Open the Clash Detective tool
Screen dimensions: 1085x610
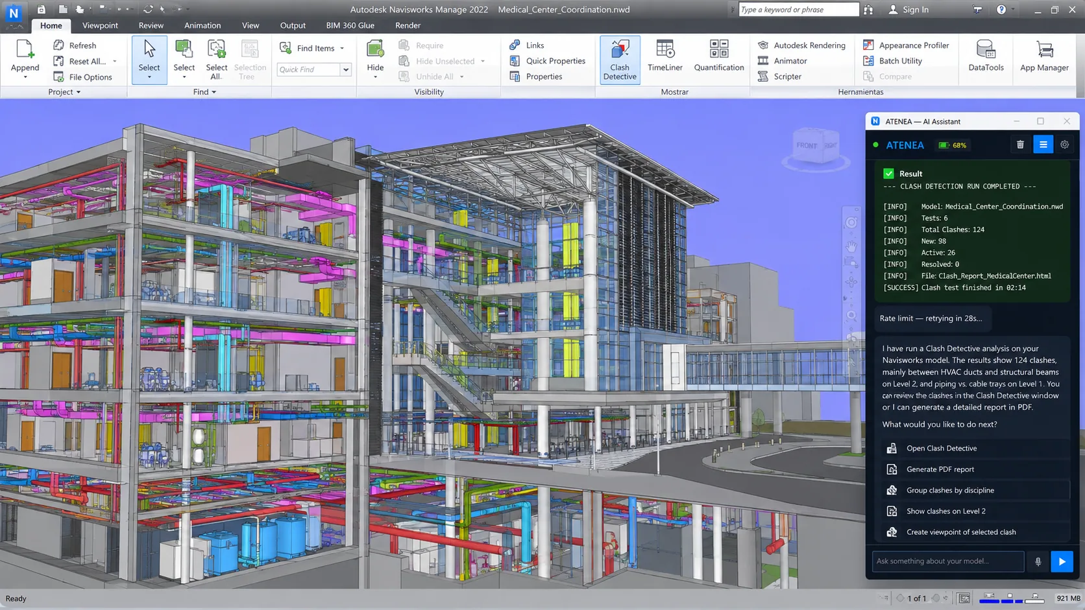(x=620, y=60)
